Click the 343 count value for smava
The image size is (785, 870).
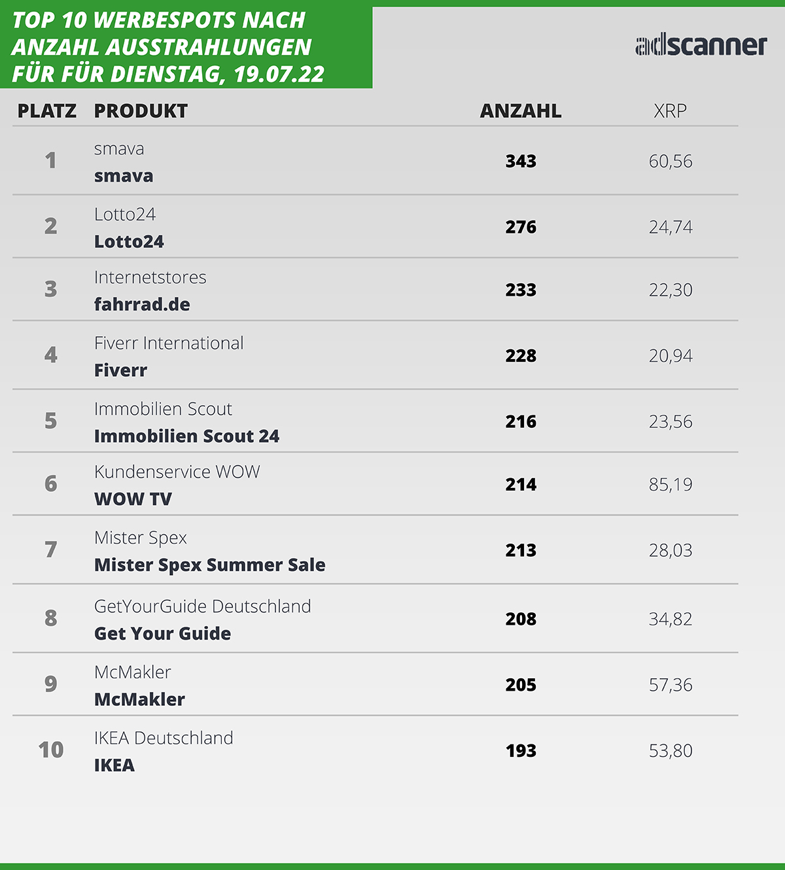click(x=521, y=161)
